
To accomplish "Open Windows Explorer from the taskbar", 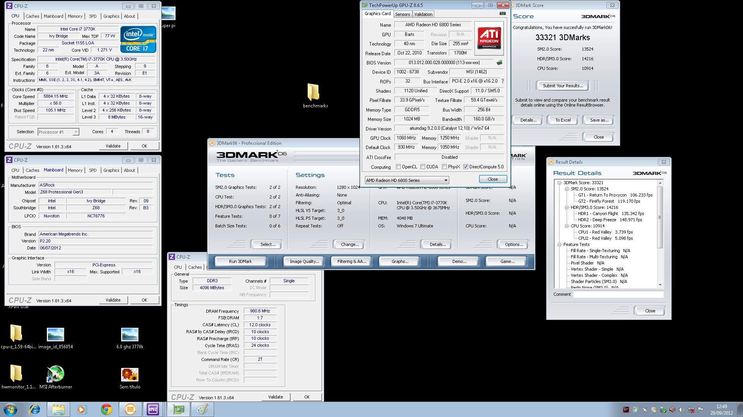I will click(58, 409).
